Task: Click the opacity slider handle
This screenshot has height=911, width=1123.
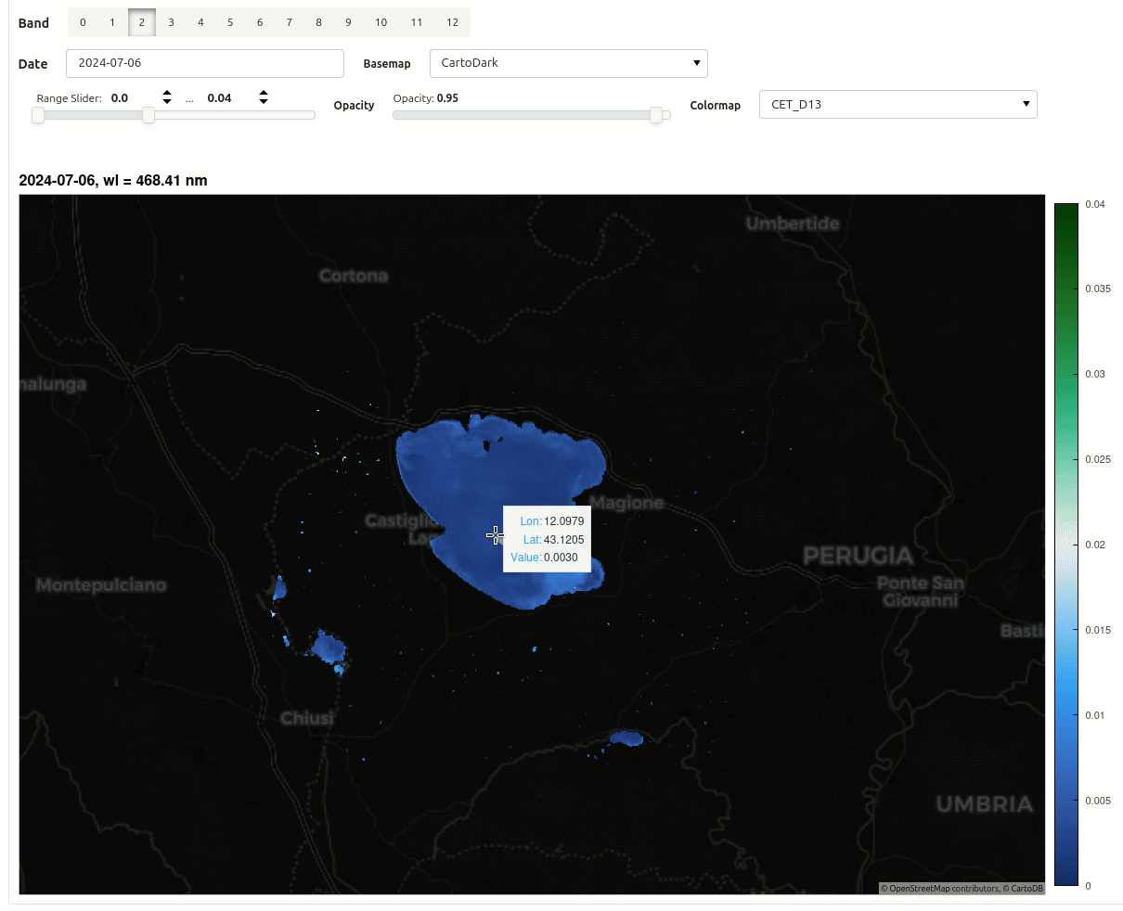Action: point(657,115)
